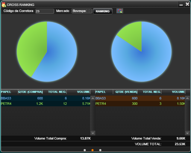The width and height of the screenshot is (191, 153).
Task: Click VOLUME TOTAL value 23.53K
Action: coord(180,144)
